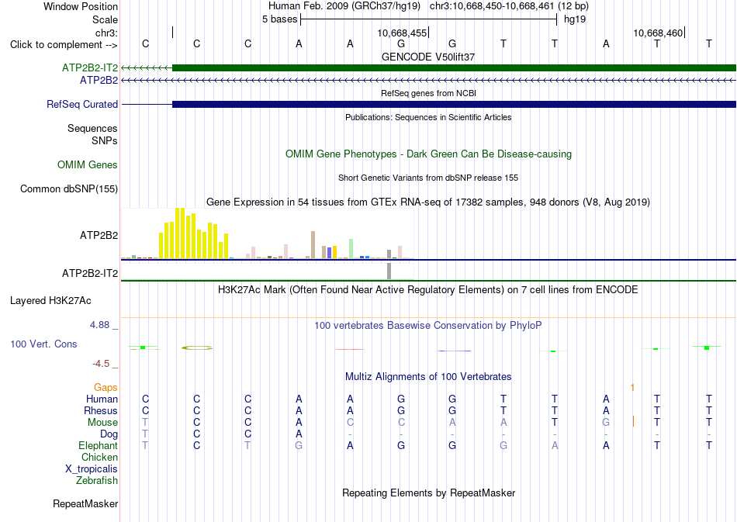
Task: Click the green ATP2B2-IT2 exon bar
Action: pyautogui.click(x=454, y=67)
